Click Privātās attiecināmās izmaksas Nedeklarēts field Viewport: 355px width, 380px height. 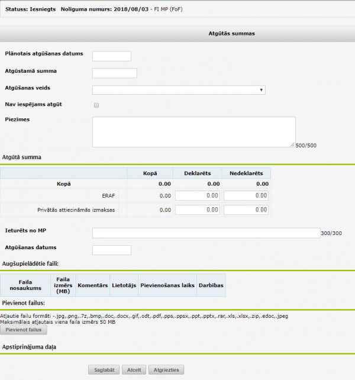point(246,210)
